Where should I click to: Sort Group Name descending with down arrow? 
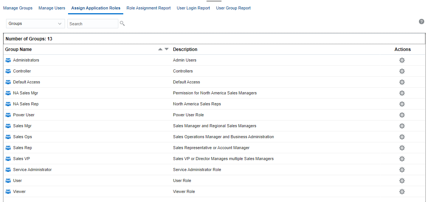point(166,49)
